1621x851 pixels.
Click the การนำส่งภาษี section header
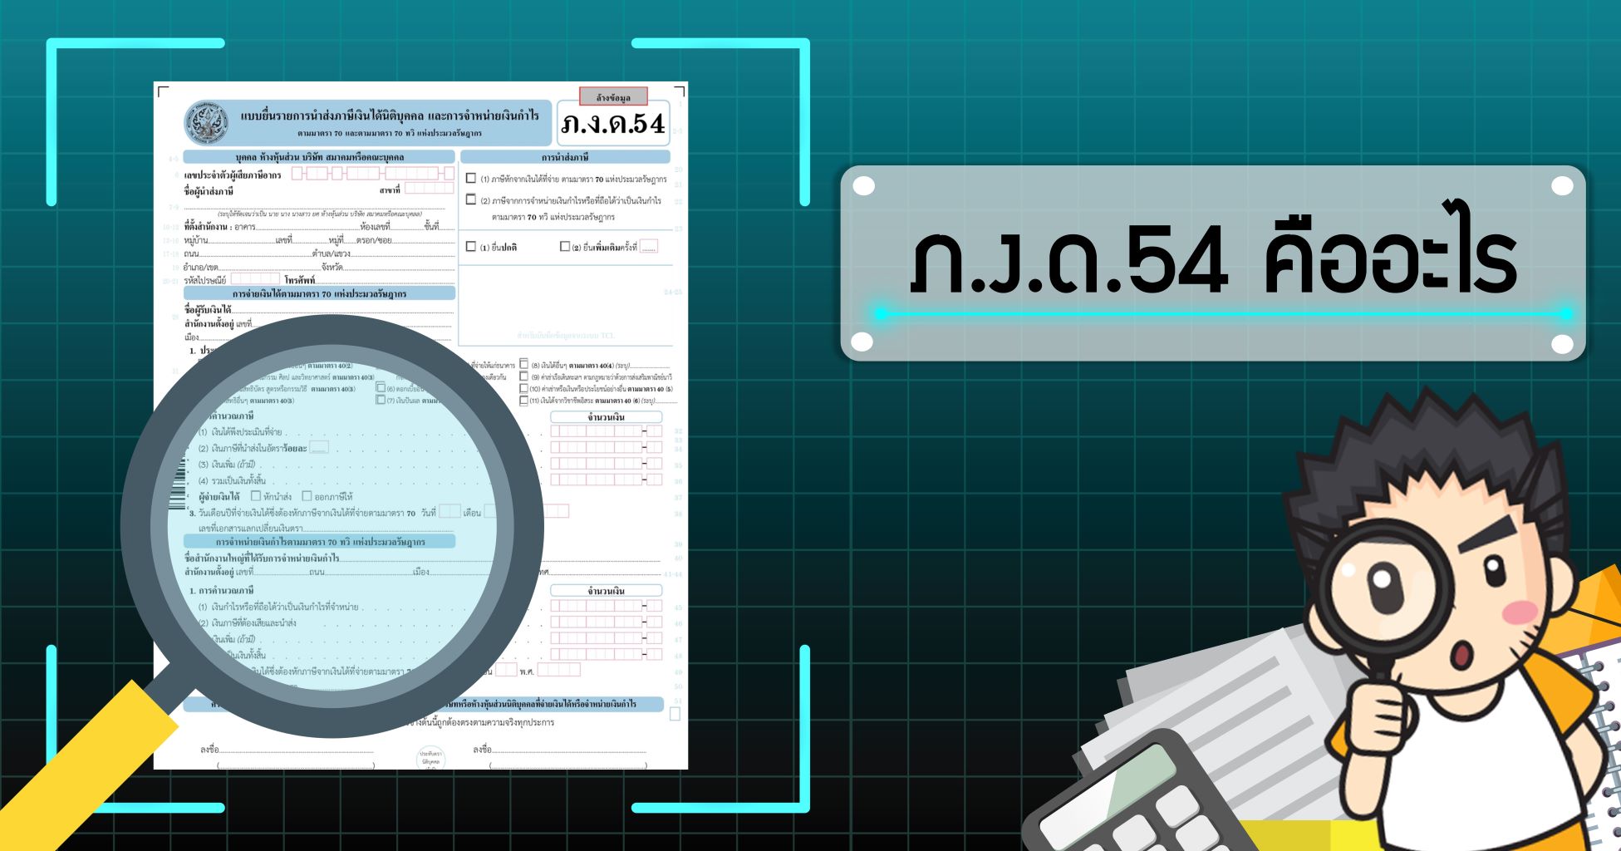(x=565, y=157)
